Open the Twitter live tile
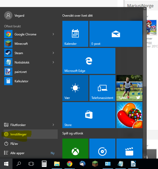Image resolution: width=158 pixels, height=169 pixels. (x=129, y=88)
